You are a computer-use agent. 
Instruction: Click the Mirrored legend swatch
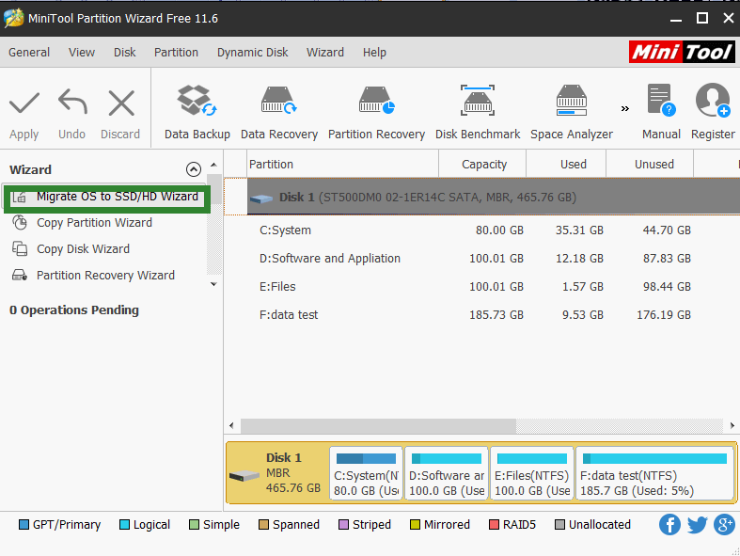(415, 525)
